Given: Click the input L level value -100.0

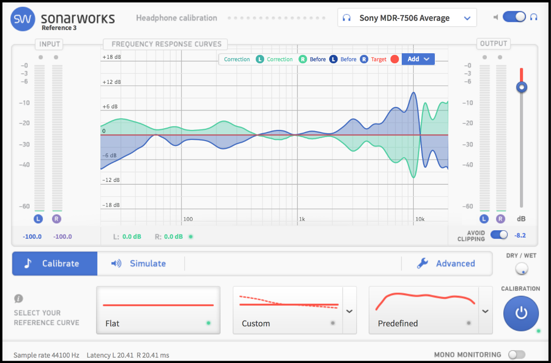Looking at the screenshot, I should coord(32,237).
